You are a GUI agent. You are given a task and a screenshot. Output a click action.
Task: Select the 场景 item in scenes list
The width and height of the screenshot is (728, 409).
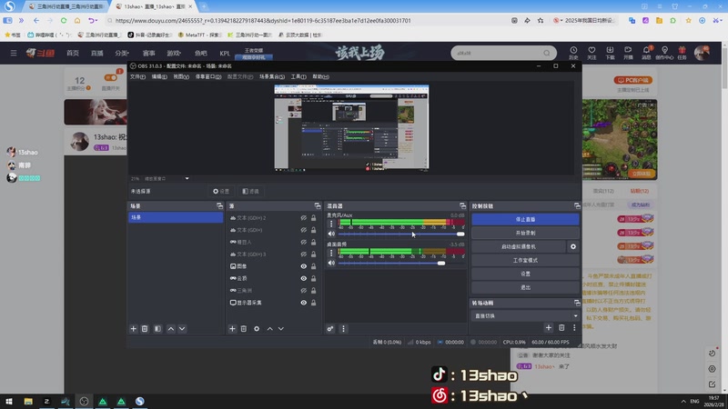[x=176, y=217]
